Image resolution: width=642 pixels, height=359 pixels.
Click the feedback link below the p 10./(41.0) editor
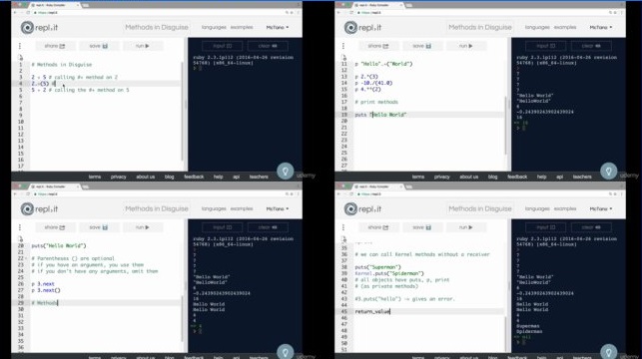517,177
